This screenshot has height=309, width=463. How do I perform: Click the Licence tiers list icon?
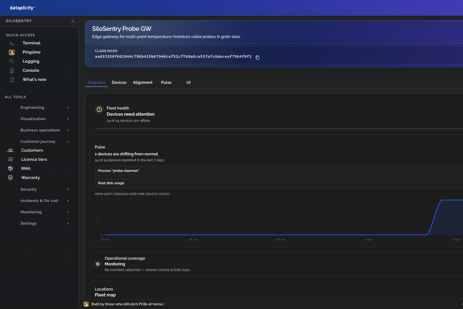click(10, 160)
